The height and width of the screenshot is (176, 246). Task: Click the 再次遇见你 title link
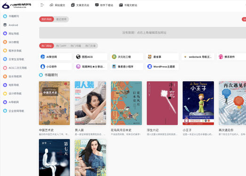click(x=226, y=130)
